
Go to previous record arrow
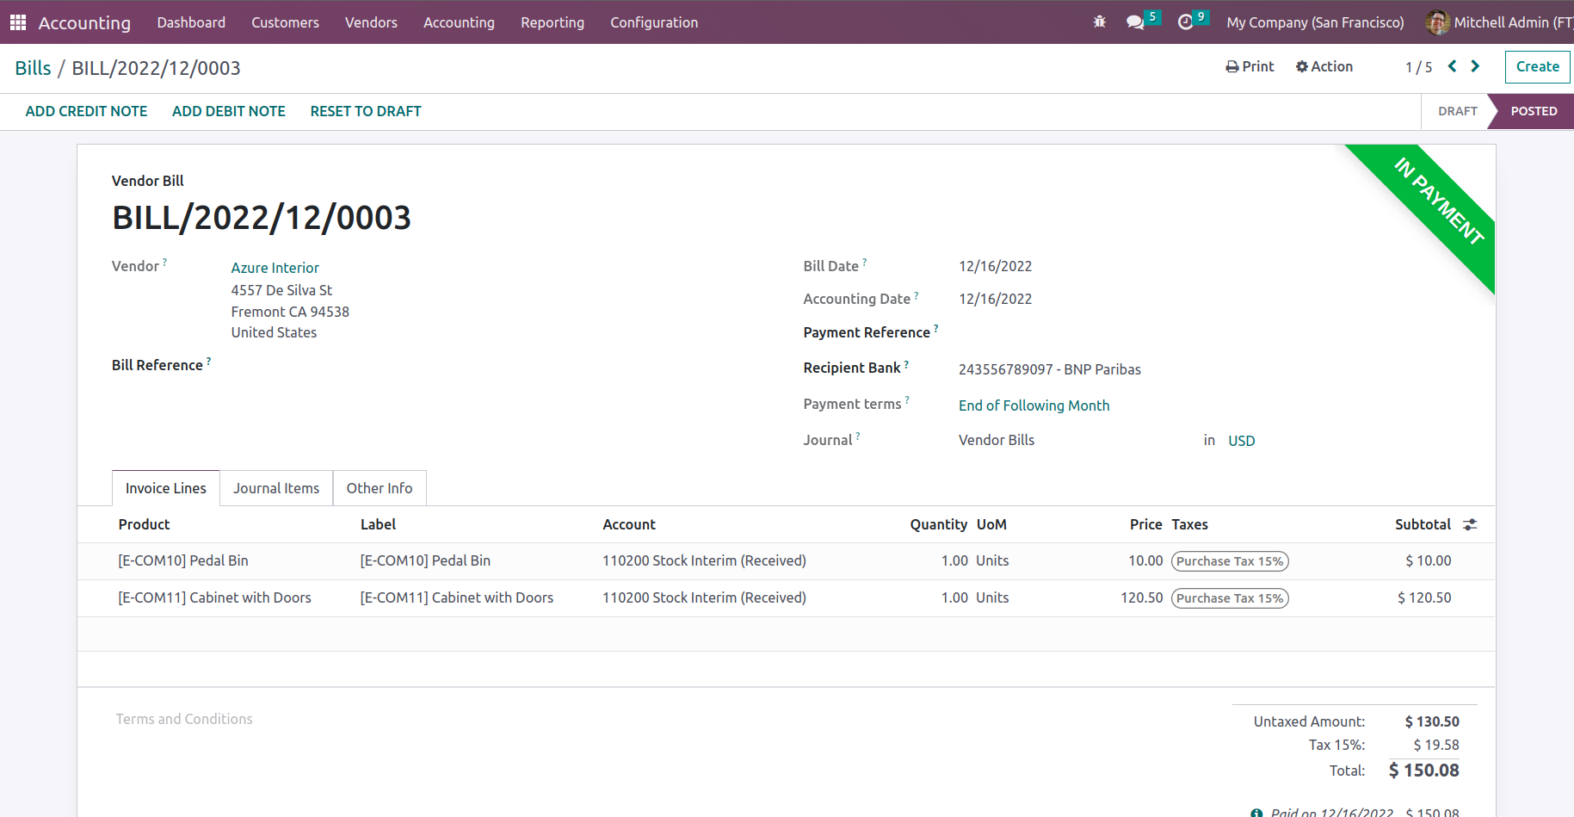(x=1452, y=66)
